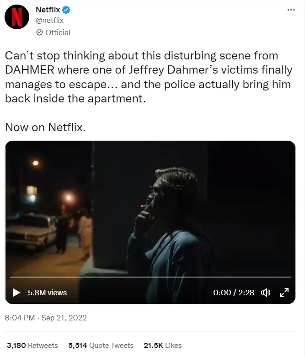Toggle the video sound speaker icon
305x357 pixels.
(x=266, y=293)
